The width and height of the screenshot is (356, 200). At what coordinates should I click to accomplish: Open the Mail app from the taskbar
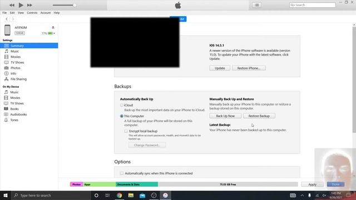142,195
